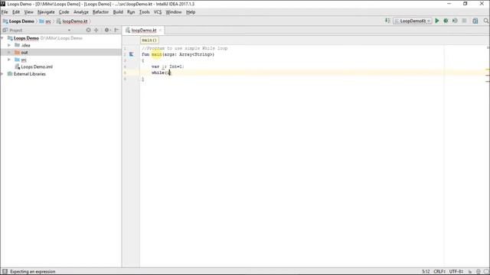490x275 pixels.
Task: Select the src folder in the project tree
Action: point(24,60)
